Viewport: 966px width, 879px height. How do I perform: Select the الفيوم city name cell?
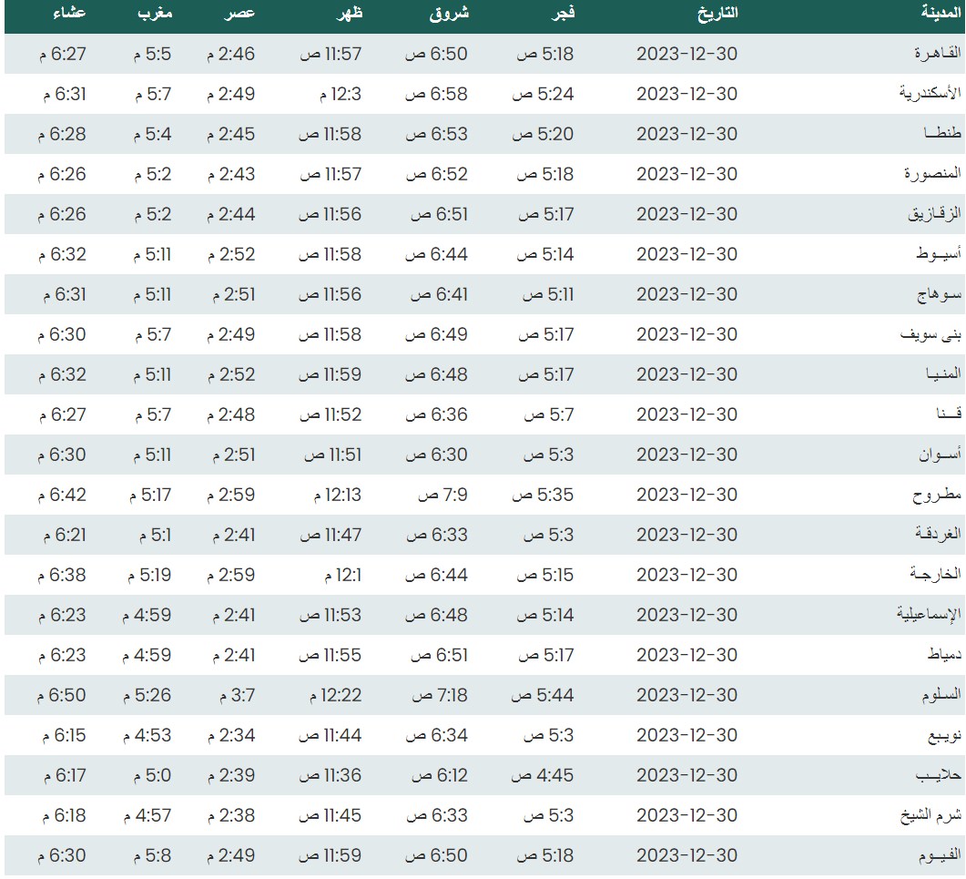[937, 855]
